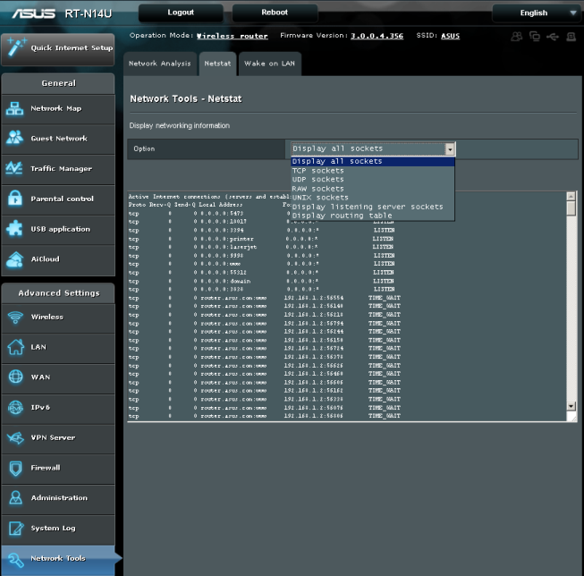Click the Quick Internet Setup wand icon

click(x=16, y=47)
